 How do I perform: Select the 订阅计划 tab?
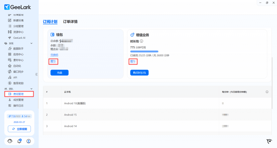coord(50,22)
